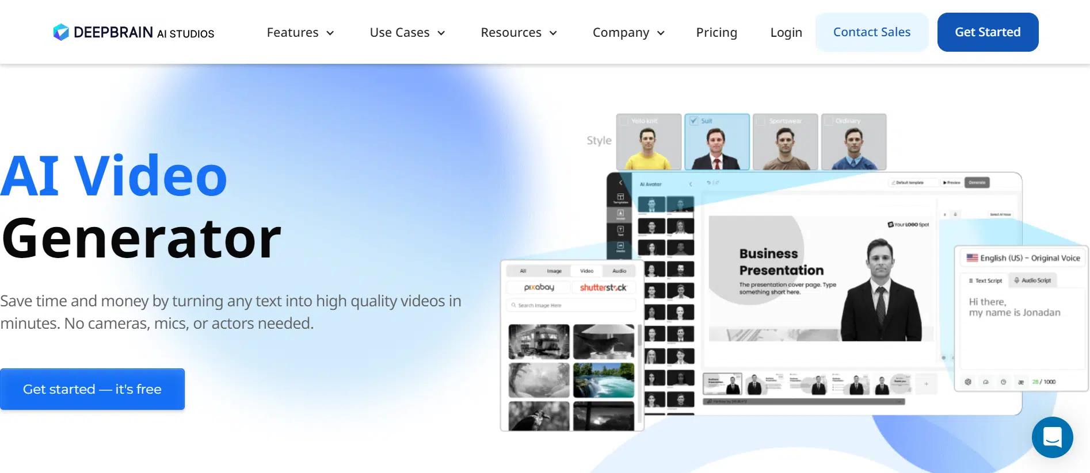This screenshot has height=473, width=1090.
Task: Select the Ordinary avatar style card
Action: (853, 142)
